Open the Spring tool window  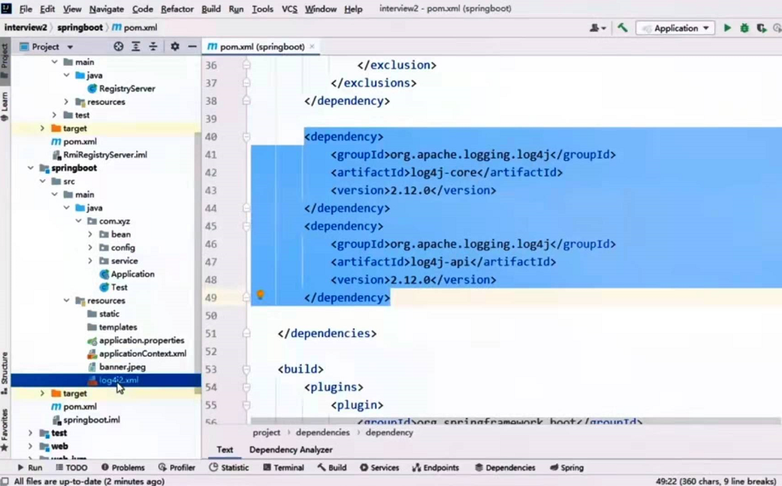tap(566, 468)
